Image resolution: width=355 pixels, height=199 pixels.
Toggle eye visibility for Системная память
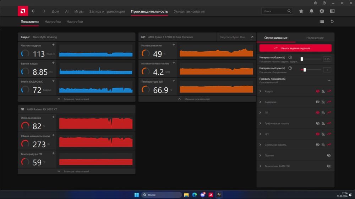coord(318,145)
